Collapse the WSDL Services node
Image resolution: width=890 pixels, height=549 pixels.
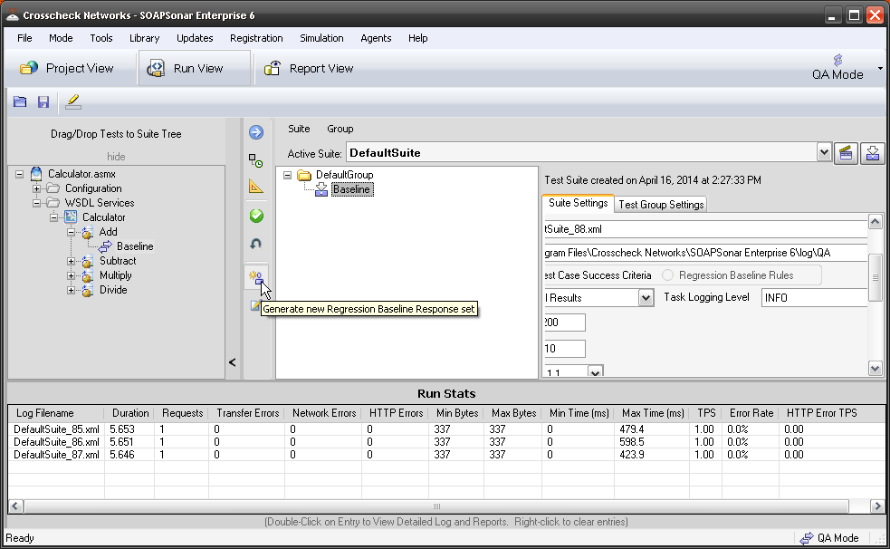(x=36, y=203)
